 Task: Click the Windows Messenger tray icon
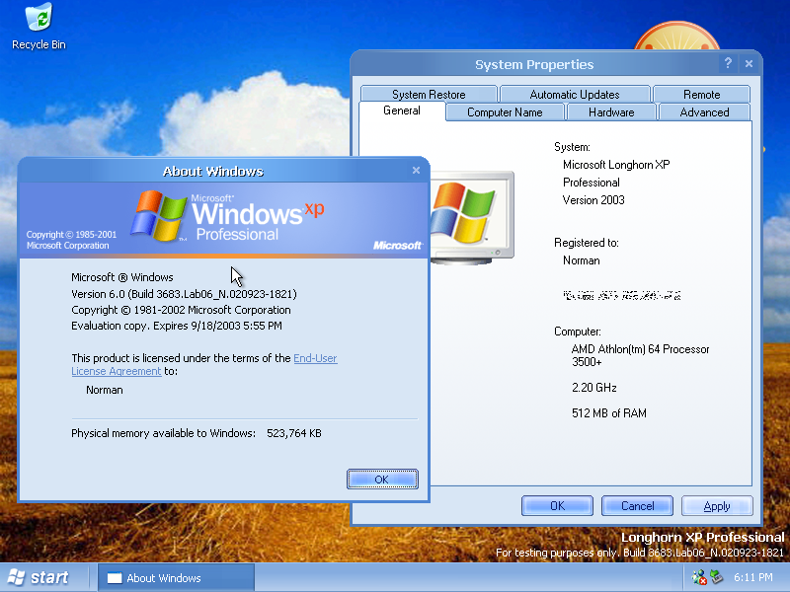click(x=699, y=577)
